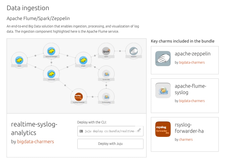Click the Deploy with Juju button
Image resolution: width=225 pixels, height=161 pixels.
click(x=110, y=144)
